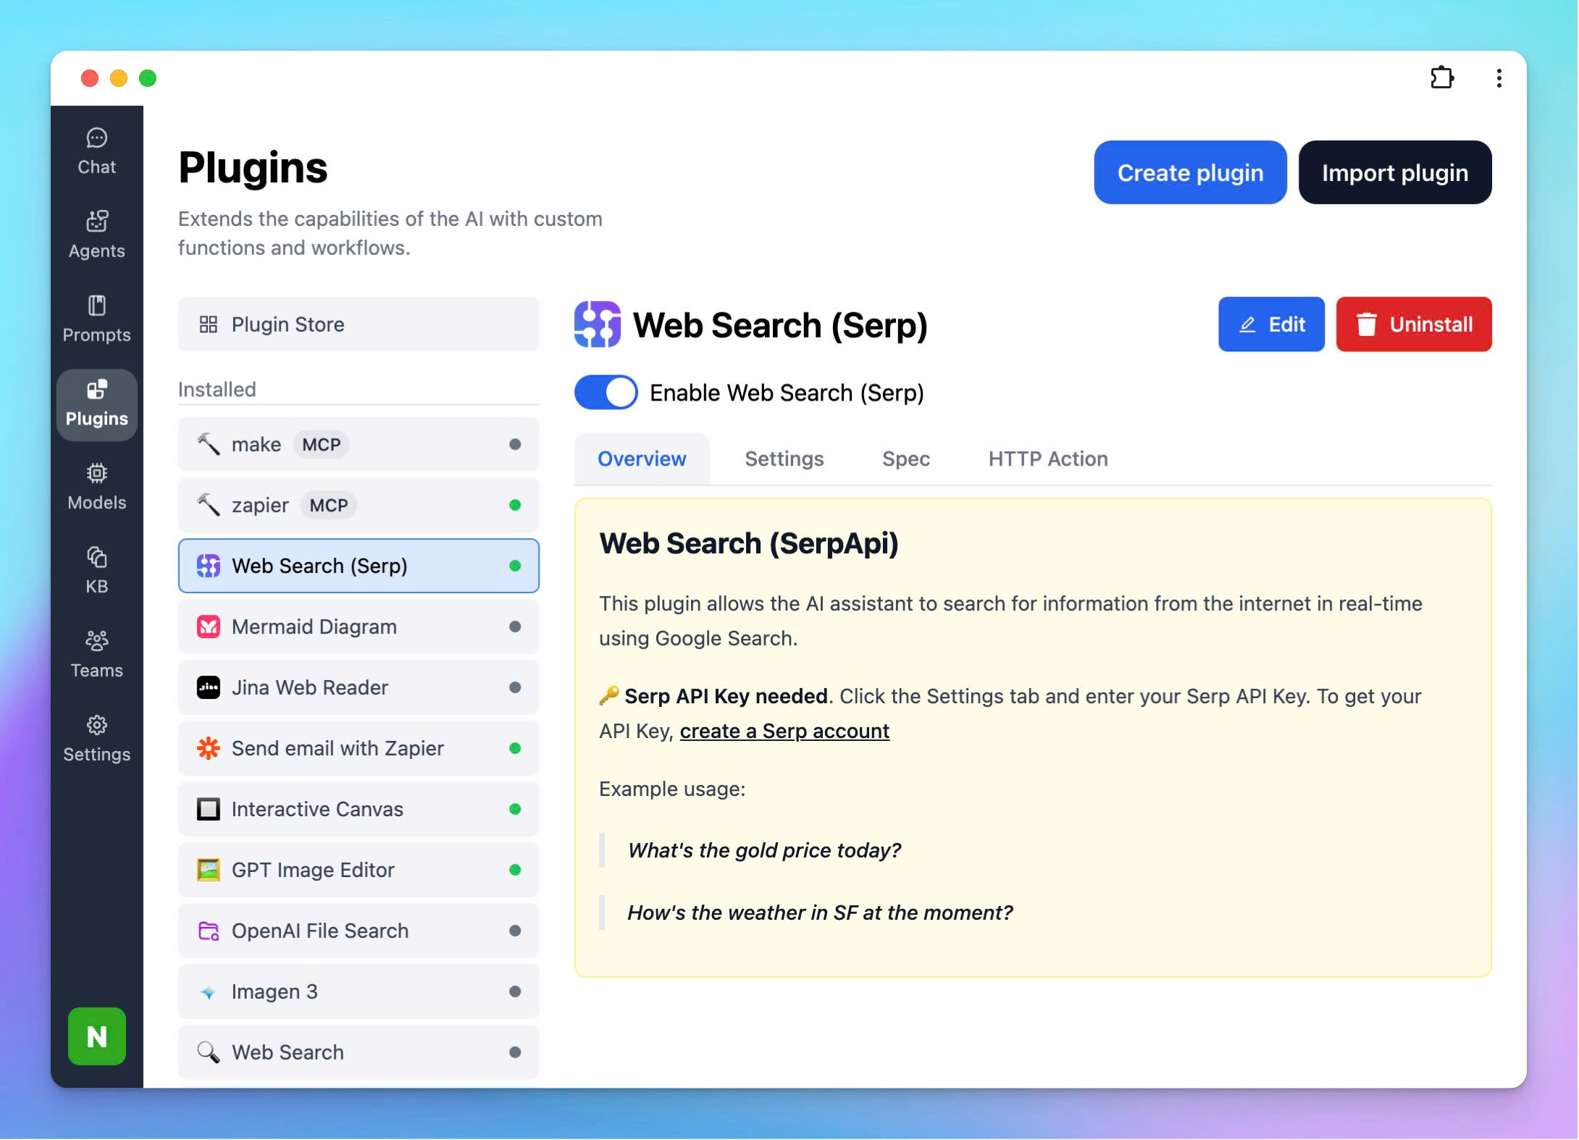Select the Mermaid Diagram plugin name

tap(314, 626)
